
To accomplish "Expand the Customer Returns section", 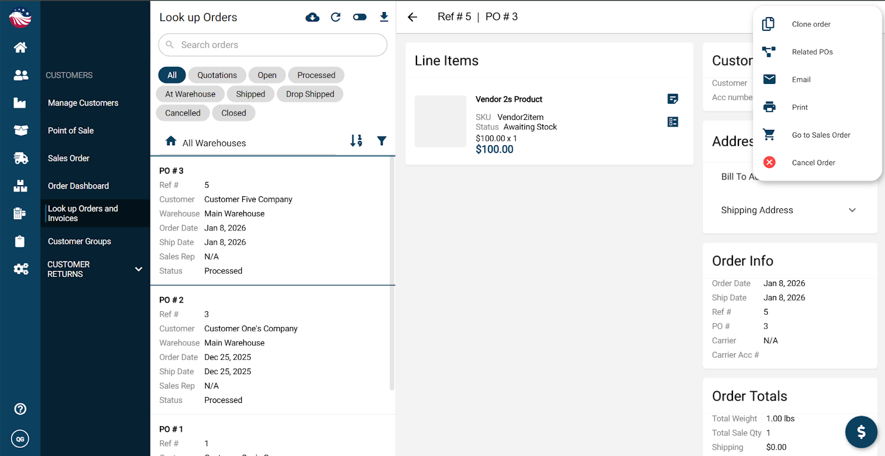I will 95,269.
